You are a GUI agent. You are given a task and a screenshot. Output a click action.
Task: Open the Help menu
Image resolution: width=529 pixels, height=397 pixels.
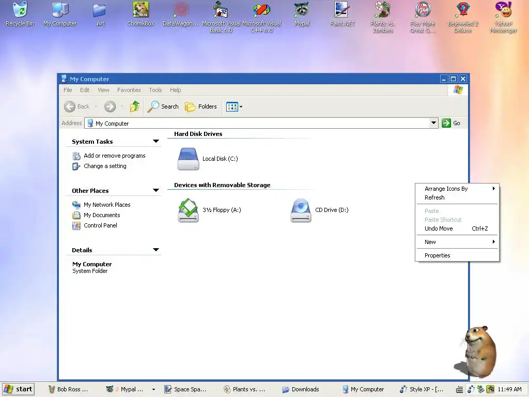tap(176, 90)
